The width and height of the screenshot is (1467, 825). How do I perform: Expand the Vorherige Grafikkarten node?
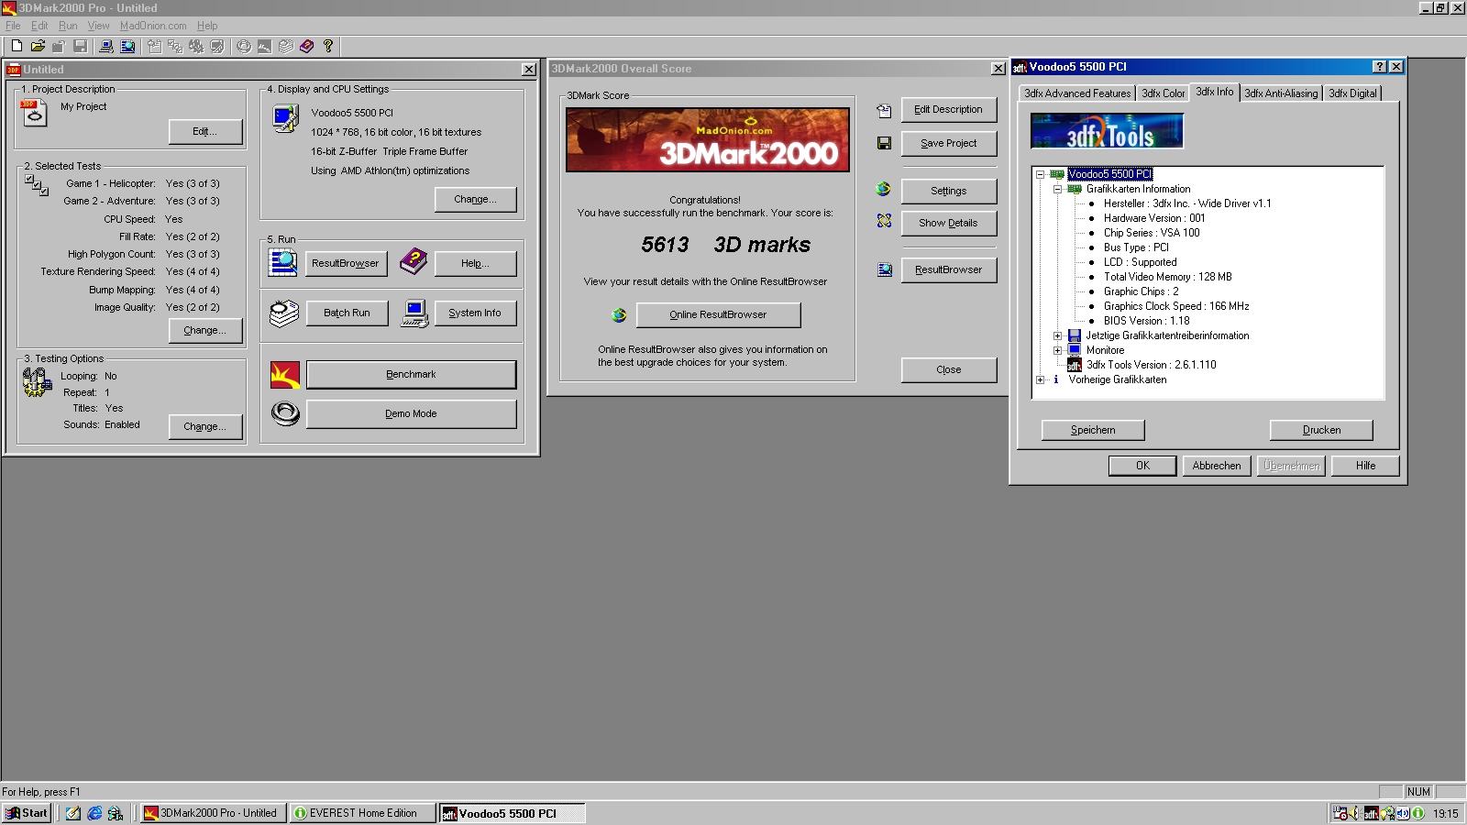coord(1040,379)
